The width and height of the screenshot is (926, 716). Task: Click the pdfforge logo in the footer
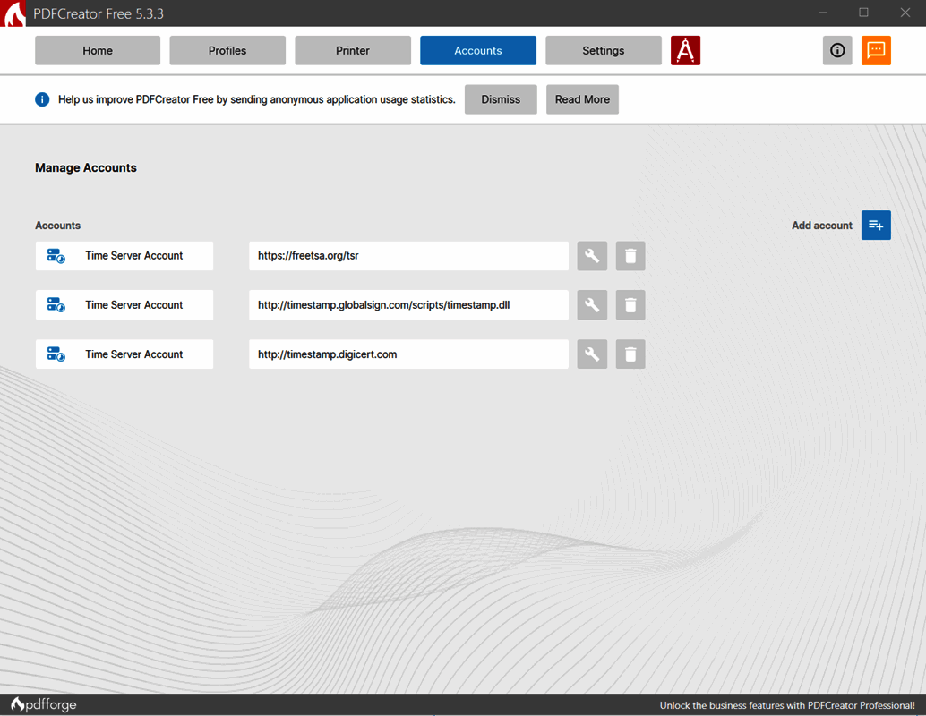tap(44, 704)
